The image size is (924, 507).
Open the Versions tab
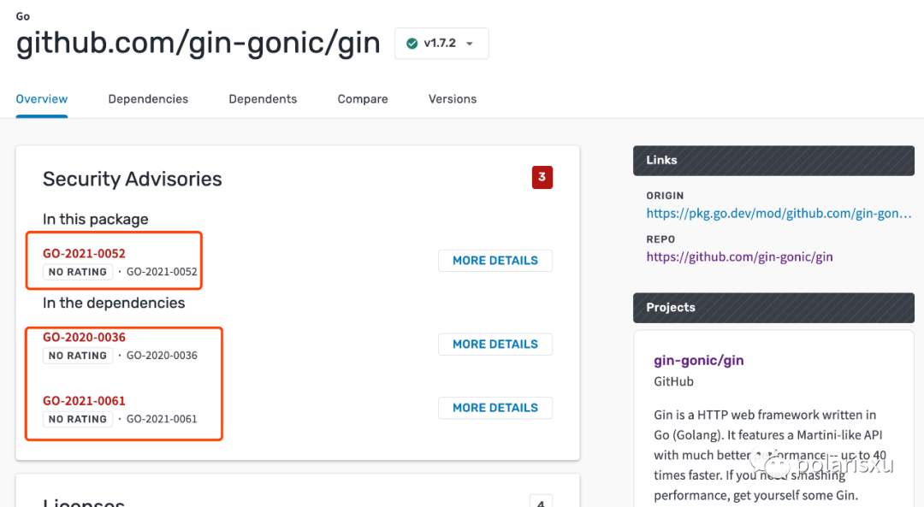pyautogui.click(x=453, y=99)
